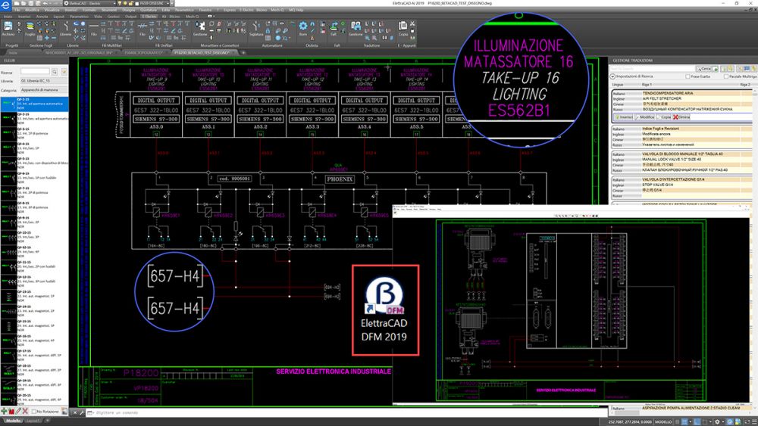The width and height of the screenshot is (758, 426).
Task: Switch to the Inizio document tab
Action: 13,52
